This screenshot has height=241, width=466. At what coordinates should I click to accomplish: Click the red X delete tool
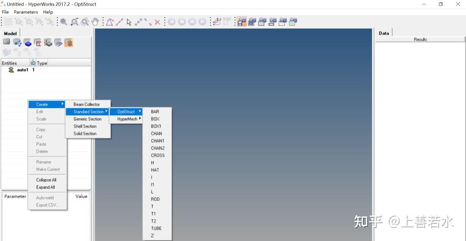point(157,22)
